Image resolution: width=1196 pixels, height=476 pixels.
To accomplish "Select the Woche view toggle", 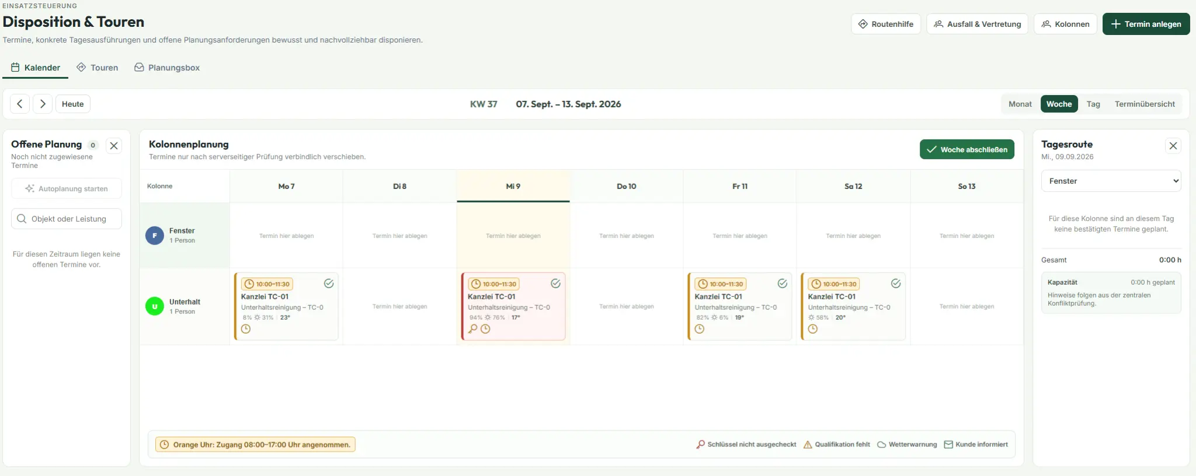I will (x=1059, y=104).
